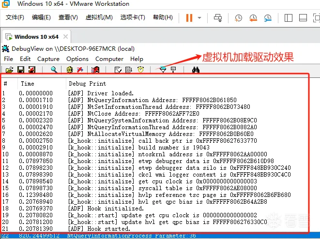The height and width of the screenshot is (239, 320).
Task: Click the DebugView log to file icon
Action: point(32,70)
